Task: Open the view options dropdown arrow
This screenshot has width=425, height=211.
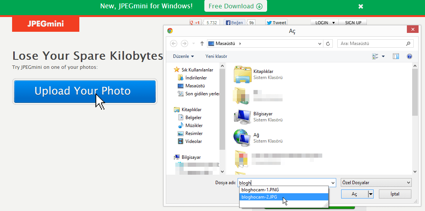Action: tap(383, 56)
